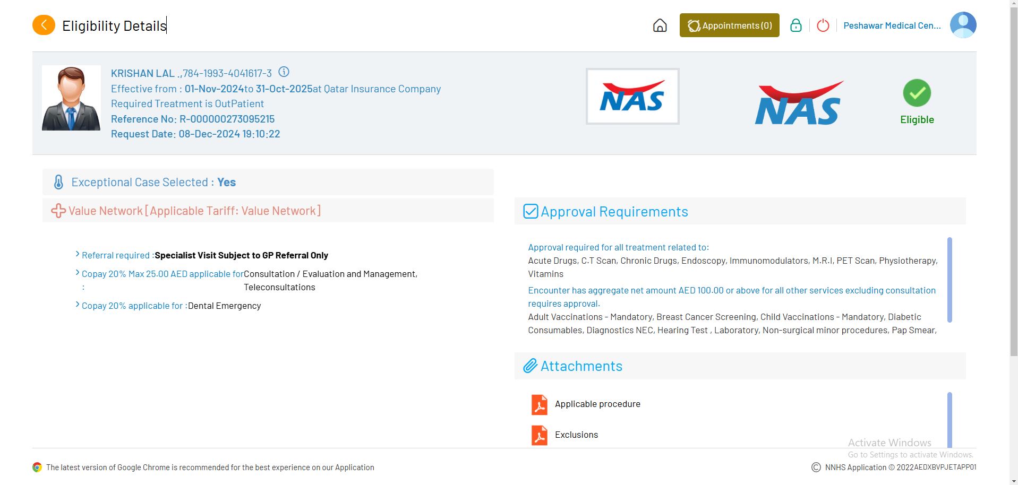Screen dimensions: 1018x485
Task: Click the green Eligible checkmark icon
Action: pos(917,93)
